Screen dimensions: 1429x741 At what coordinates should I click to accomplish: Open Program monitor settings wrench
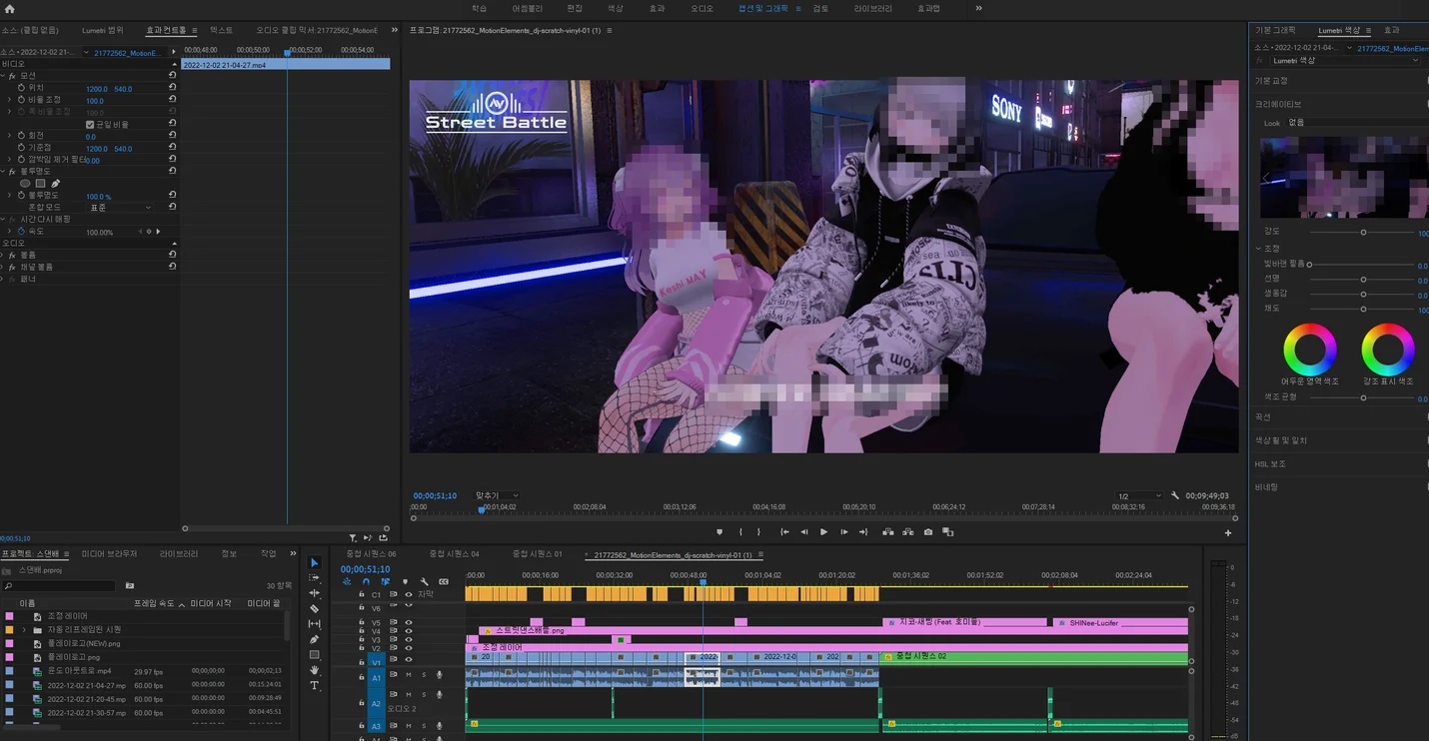(x=1175, y=495)
